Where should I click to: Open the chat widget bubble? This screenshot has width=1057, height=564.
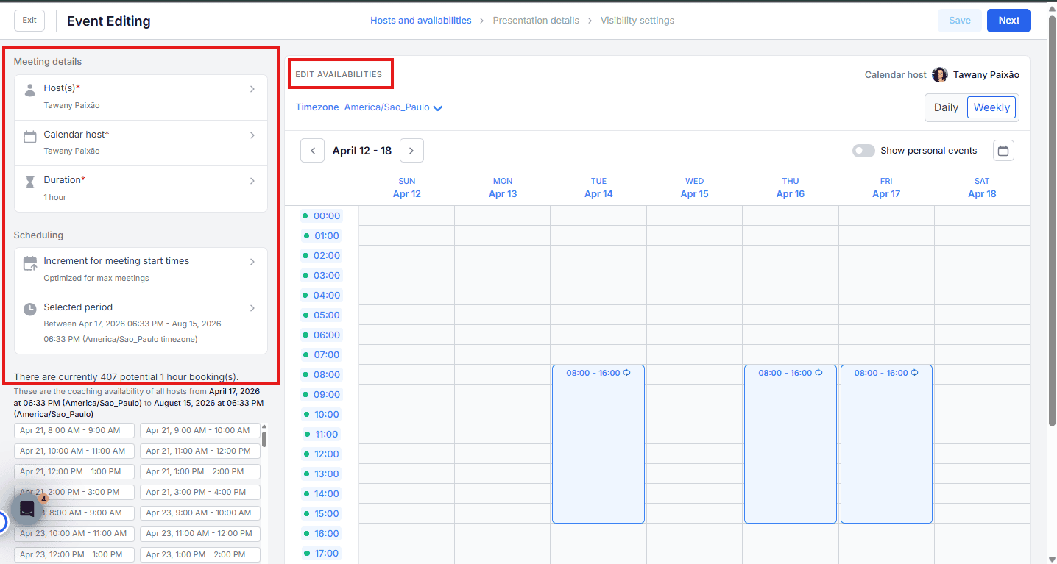(x=27, y=509)
